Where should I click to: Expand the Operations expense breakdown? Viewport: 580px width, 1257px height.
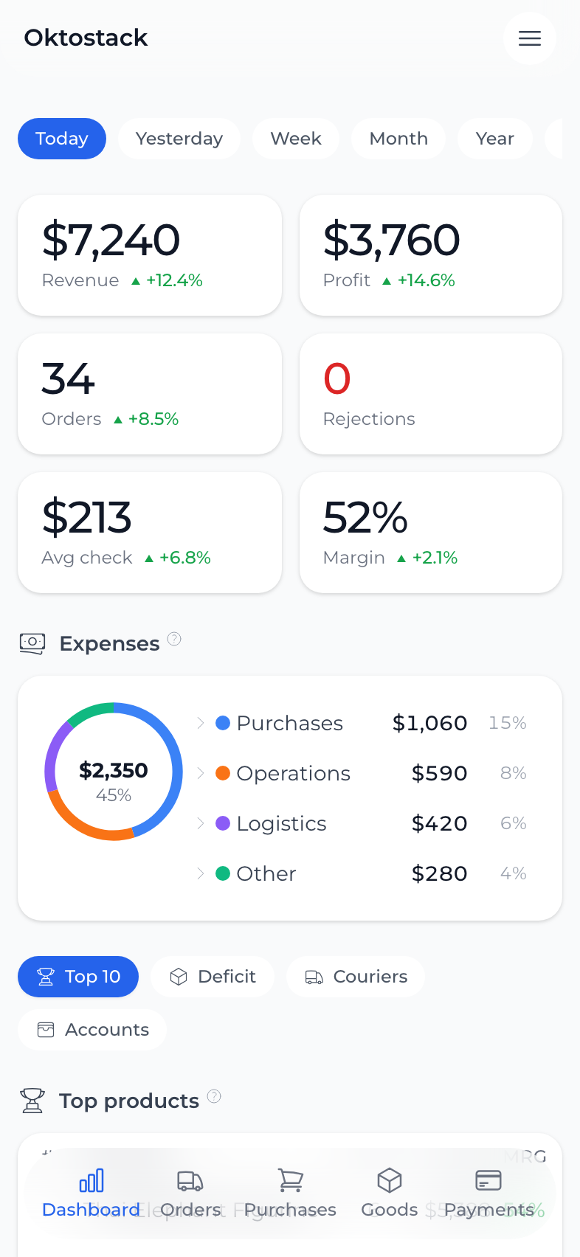tap(201, 773)
